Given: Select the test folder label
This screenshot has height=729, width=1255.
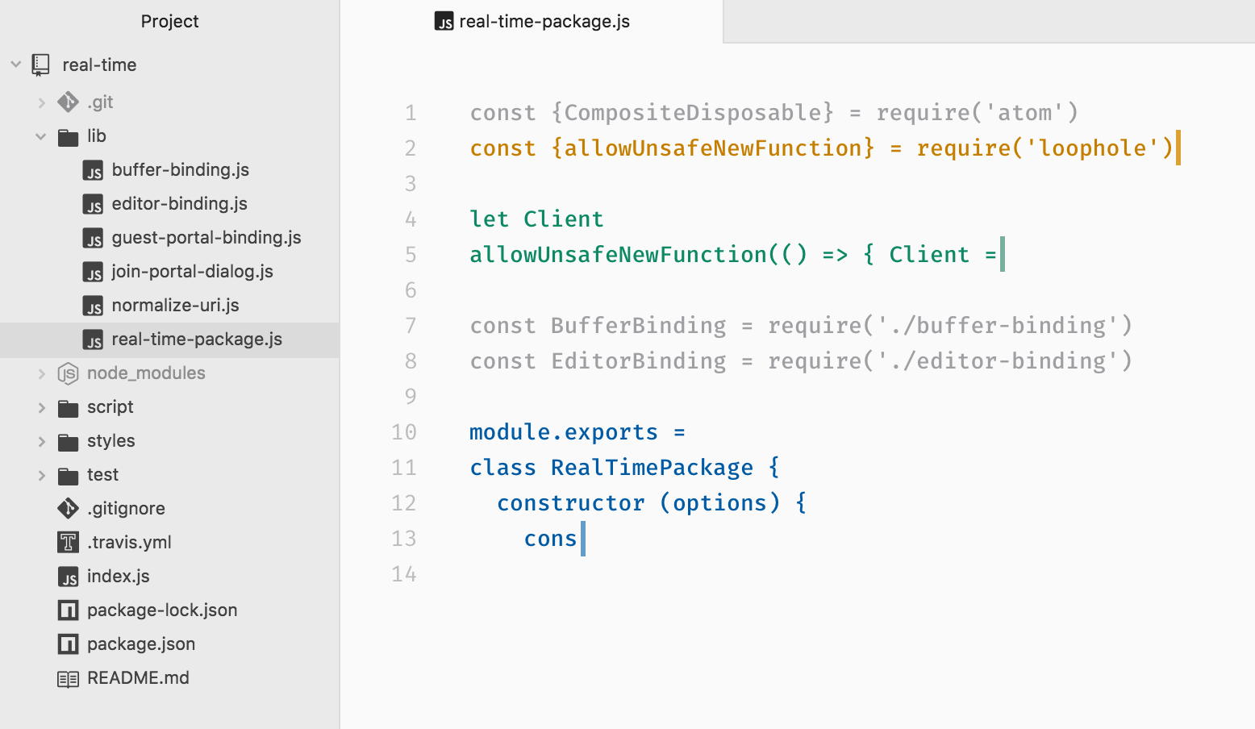Looking at the screenshot, I should click(103, 474).
